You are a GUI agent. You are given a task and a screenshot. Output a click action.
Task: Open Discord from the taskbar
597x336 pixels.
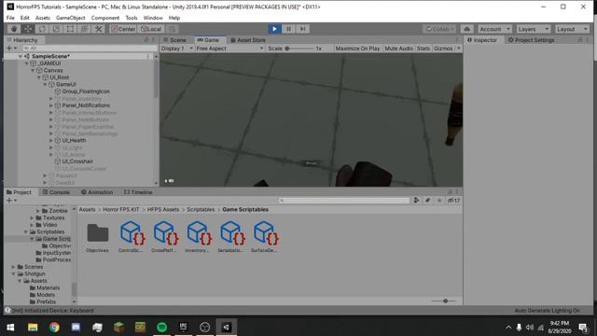76,327
